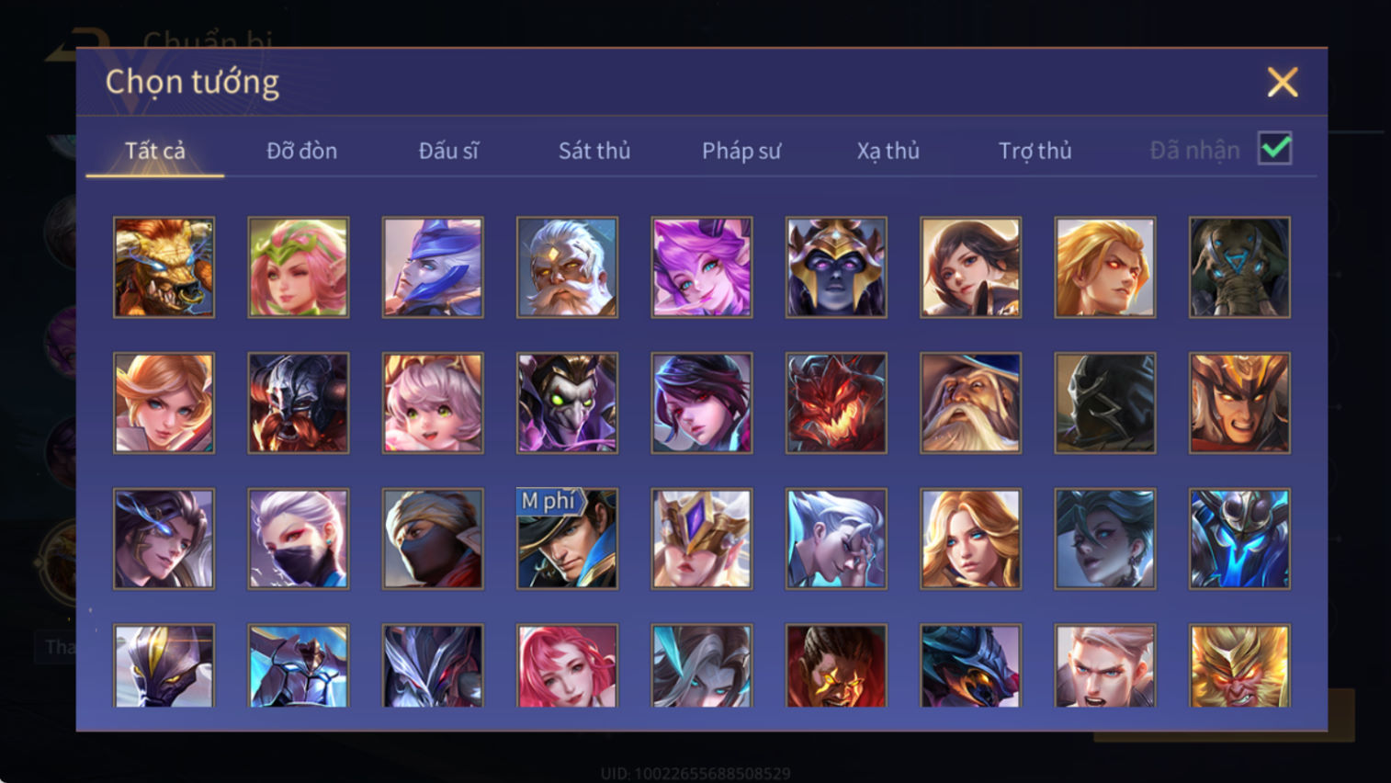Pick the pink-haired hero with green leaf crown
1391x783 pixels.
[299, 267]
